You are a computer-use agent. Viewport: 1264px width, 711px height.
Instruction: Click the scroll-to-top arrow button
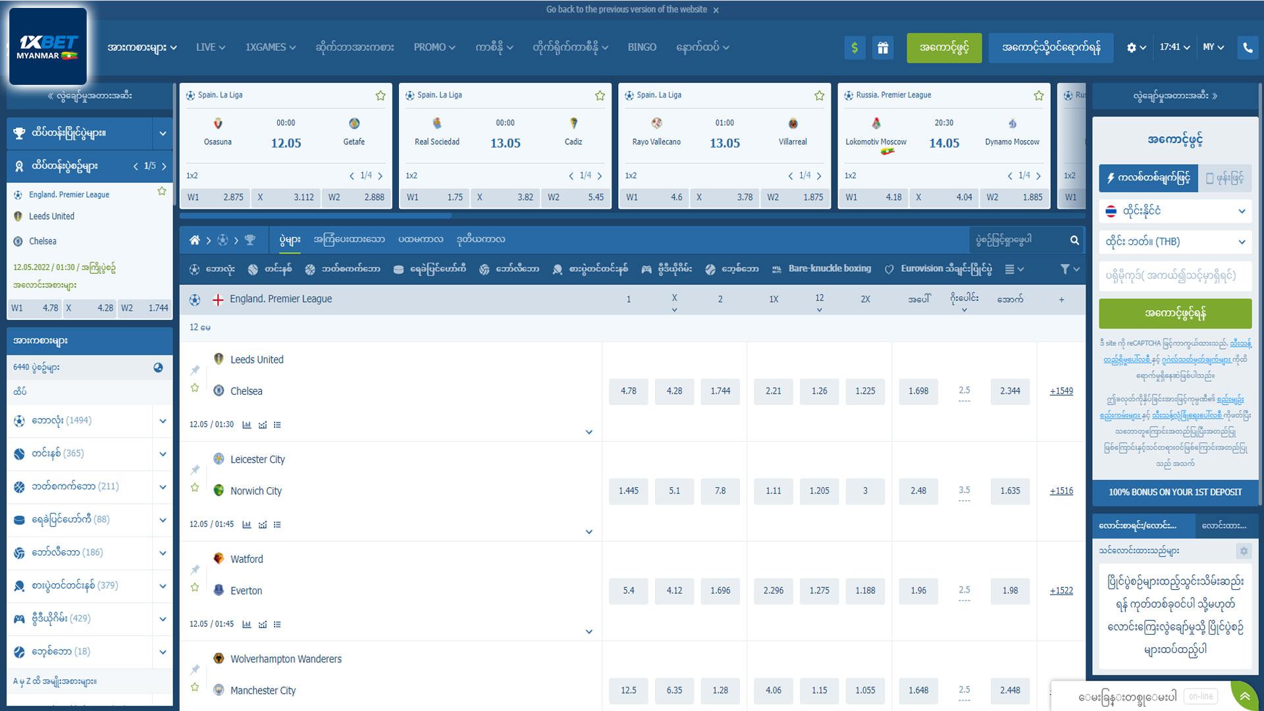click(x=1244, y=697)
